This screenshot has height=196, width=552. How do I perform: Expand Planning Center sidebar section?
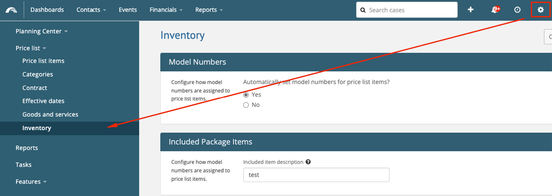(42, 31)
